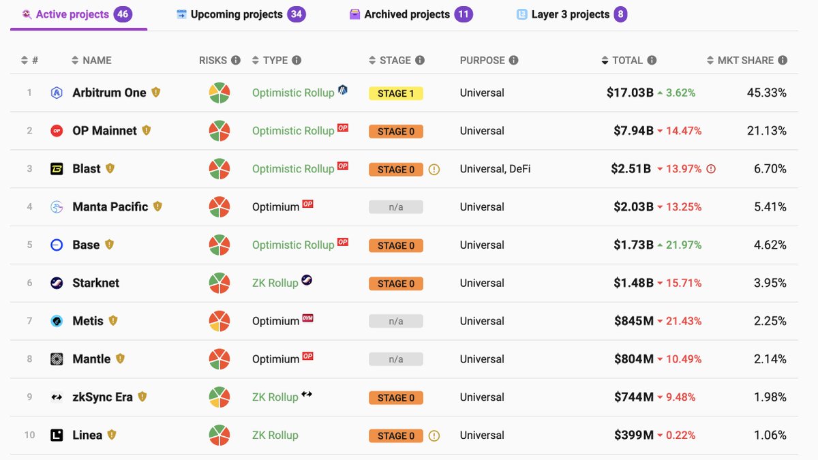
Task: Click ZK Rollup type in Starknet row
Action: [275, 283]
